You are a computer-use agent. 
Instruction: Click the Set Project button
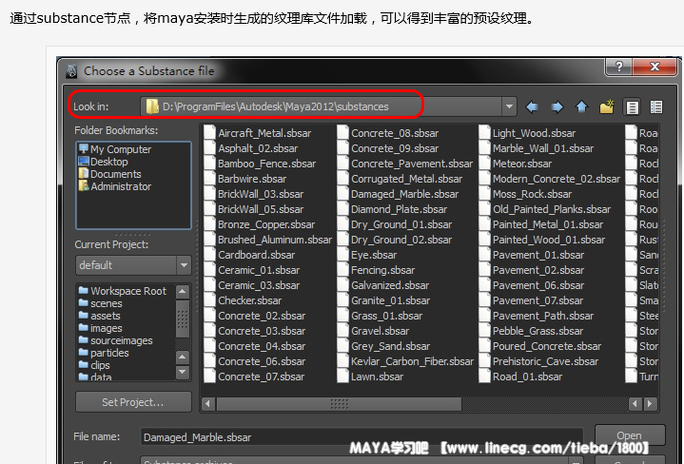[x=133, y=402]
